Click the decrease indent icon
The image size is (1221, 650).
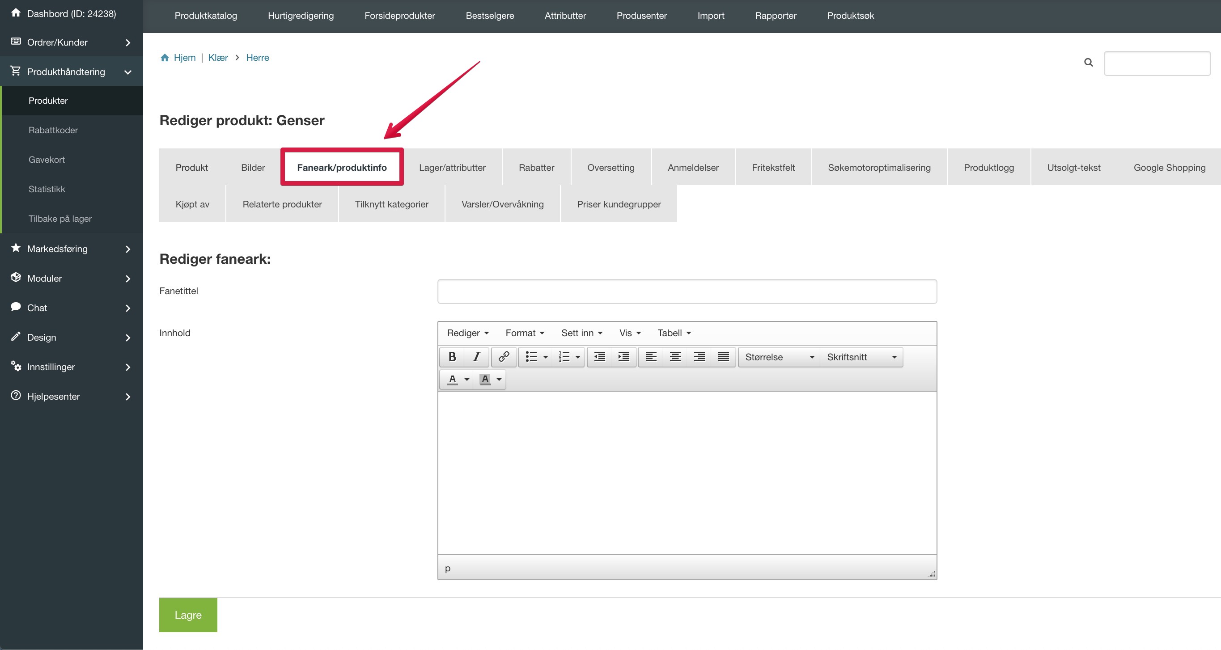point(600,357)
